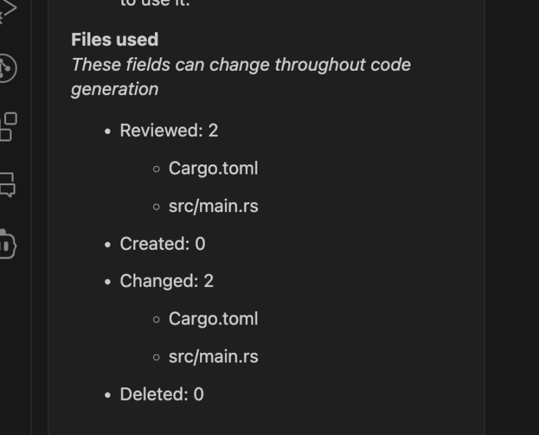
Task: Click src/main.rs under Changed
Action: 213,356
